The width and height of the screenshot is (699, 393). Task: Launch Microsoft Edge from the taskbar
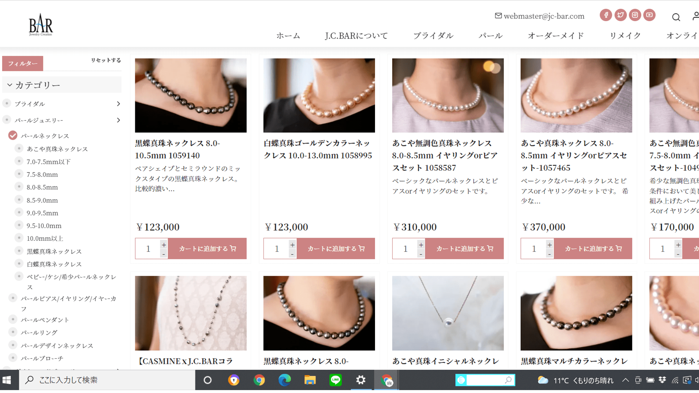click(285, 380)
